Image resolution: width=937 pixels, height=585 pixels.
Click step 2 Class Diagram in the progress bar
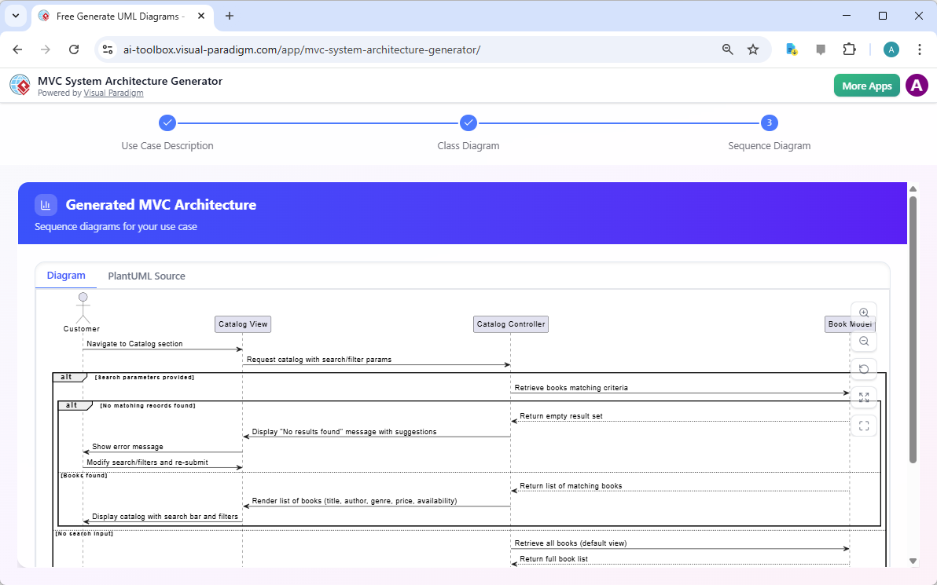point(468,122)
